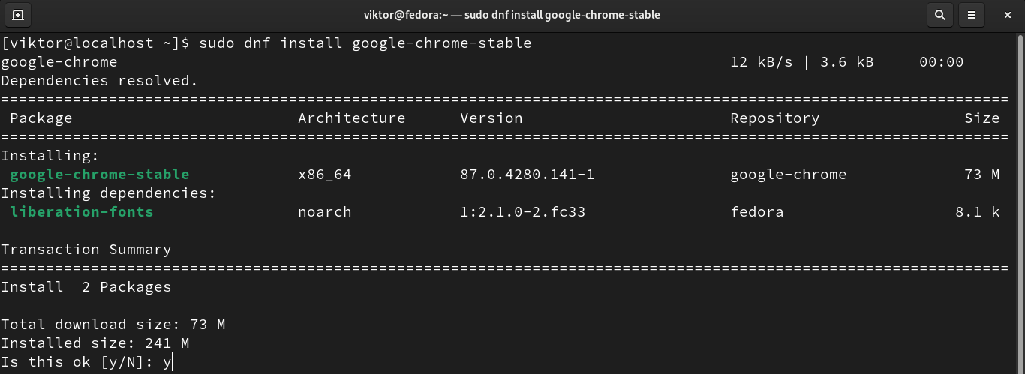Click the Package column header
Screen dimensions: 1025x374
click(41, 118)
